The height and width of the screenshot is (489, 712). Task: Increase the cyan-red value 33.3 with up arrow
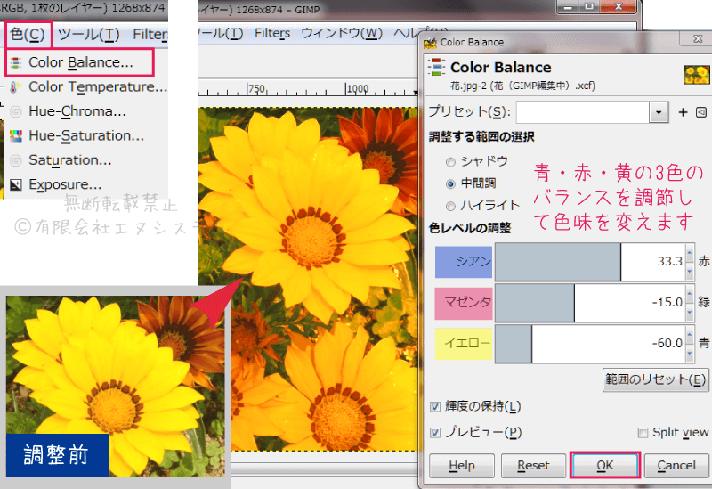(690, 253)
